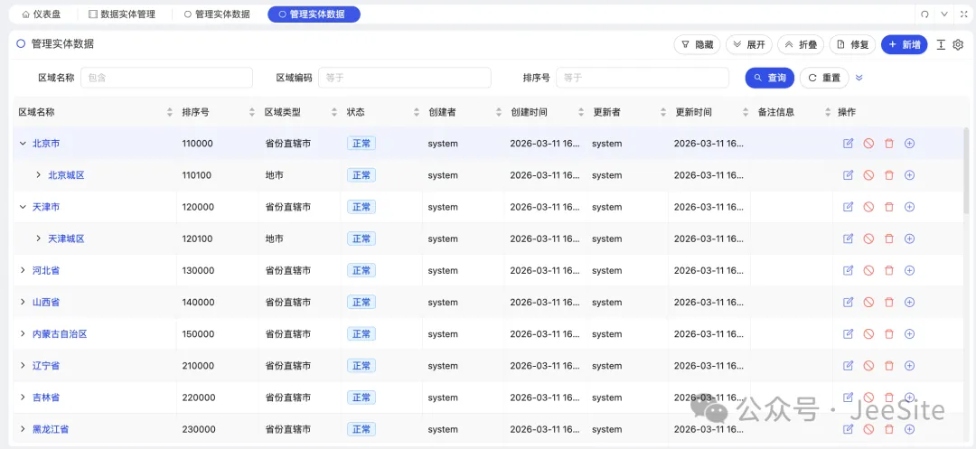Refresh the page with tab bar reload icon
Image resolution: width=976 pixels, height=449 pixels.
(x=924, y=14)
